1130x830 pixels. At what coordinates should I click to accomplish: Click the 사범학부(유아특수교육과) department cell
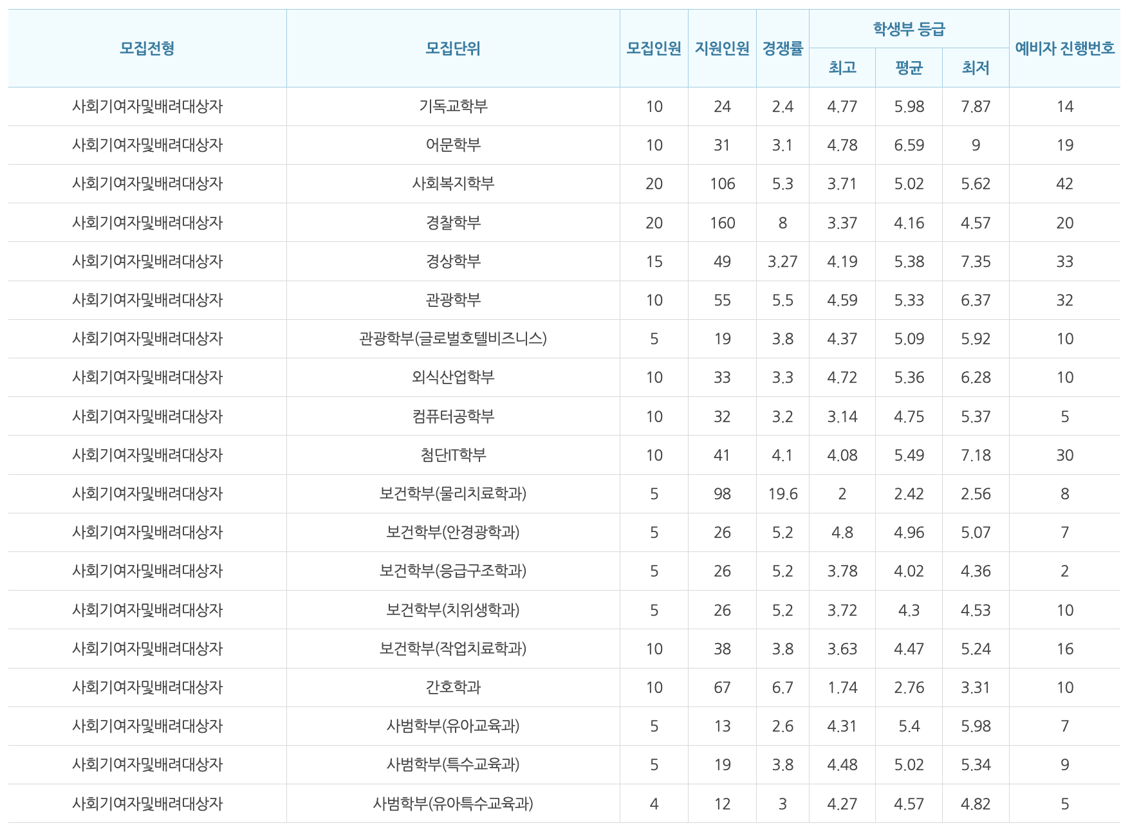[452, 803]
